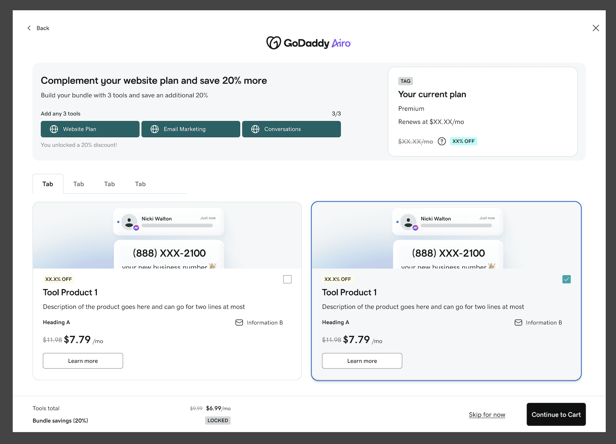The image size is (616, 444).
Task: Click the Conversations tool button
Action: click(x=292, y=129)
